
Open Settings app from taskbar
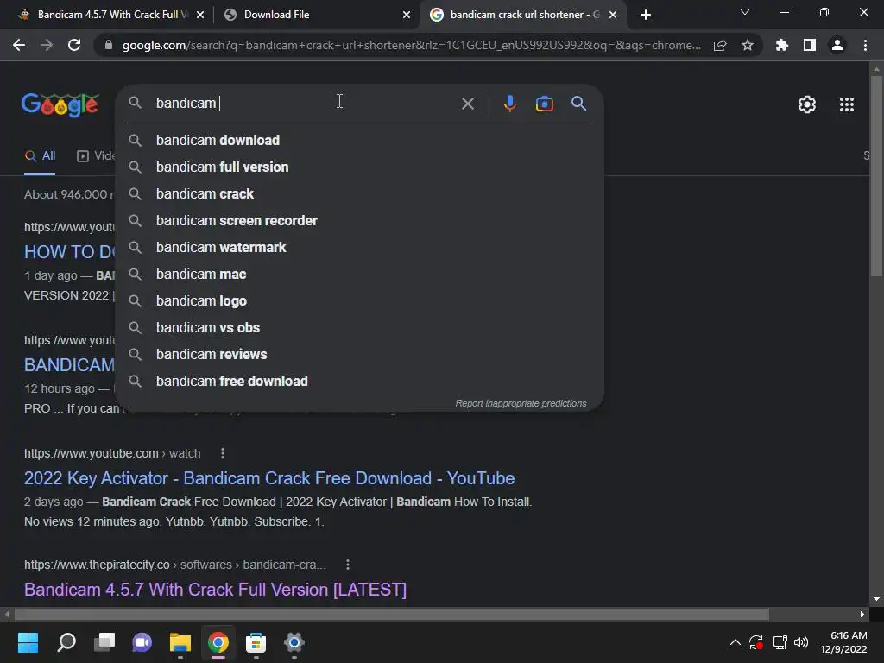(x=294, y=642)
